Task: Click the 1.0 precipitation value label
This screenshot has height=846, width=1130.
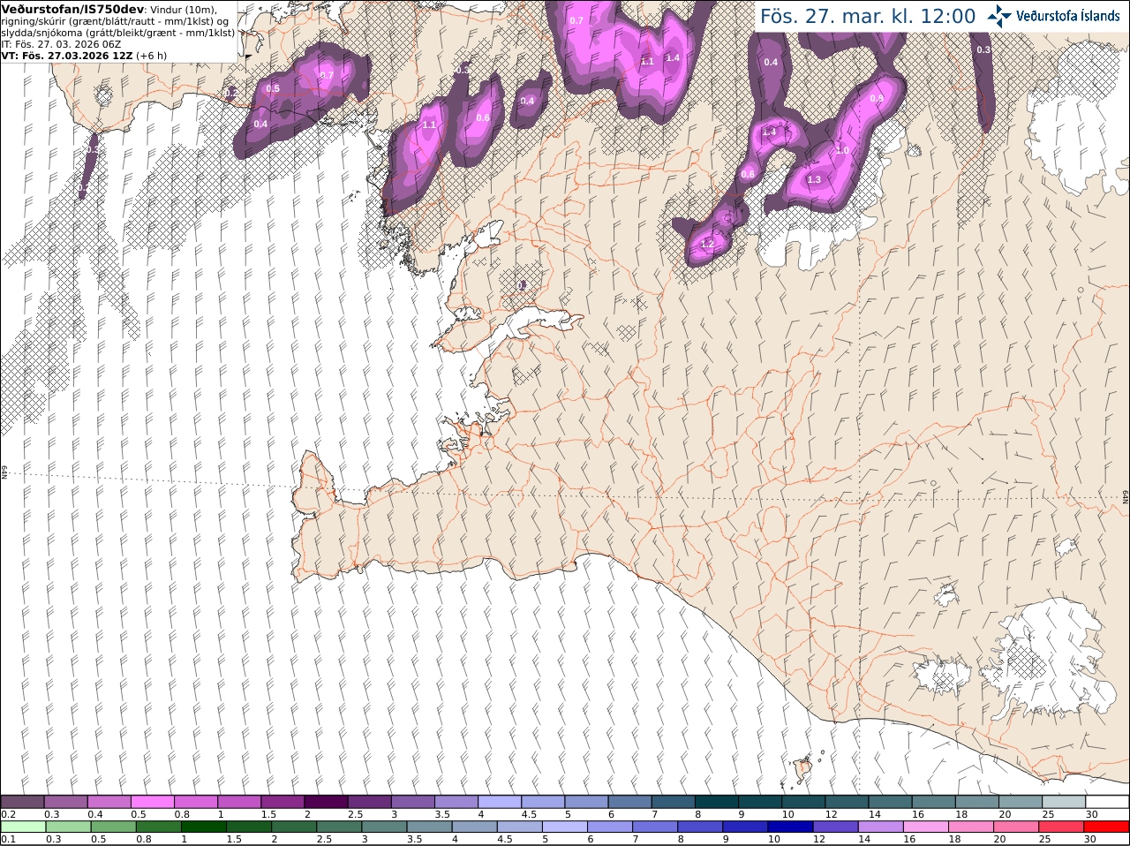Action: [842, 151]
